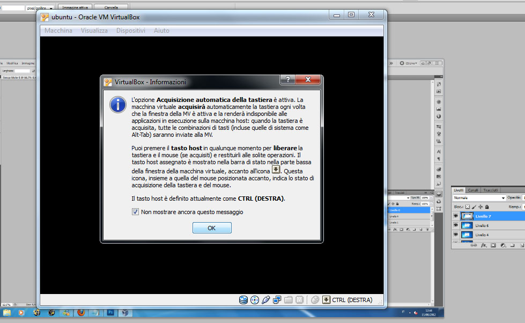The width and height of the screenshot is (525, 323).
Task: Click the optical CD drive status icon
Action: click(255, 300)
